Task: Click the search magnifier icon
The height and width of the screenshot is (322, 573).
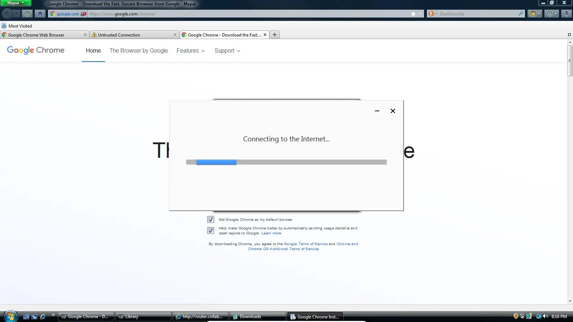Action: [x=521, y=14]
